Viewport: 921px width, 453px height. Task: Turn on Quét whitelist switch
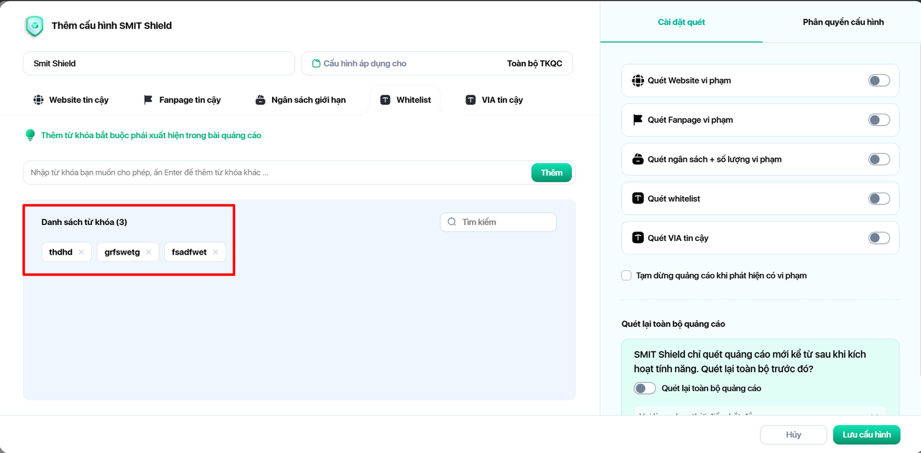[x=879, y=198]
